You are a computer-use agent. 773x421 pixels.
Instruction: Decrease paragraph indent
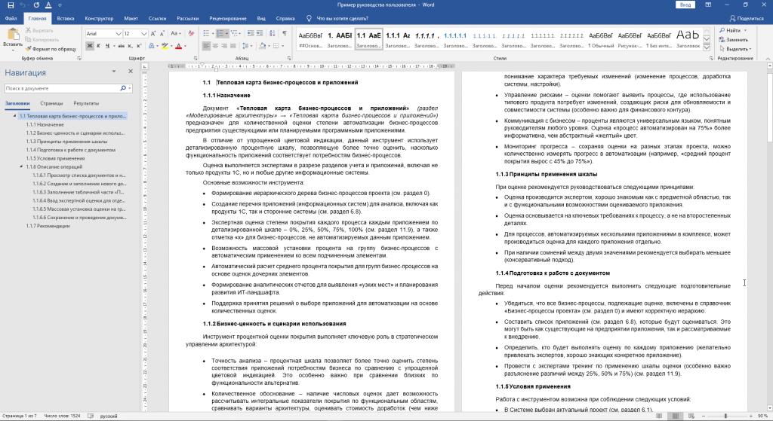point(251,33)
